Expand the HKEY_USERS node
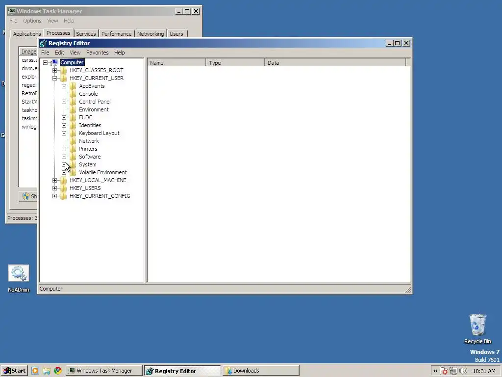The height and width of the screenshot is (377, 502). point(55,188)
